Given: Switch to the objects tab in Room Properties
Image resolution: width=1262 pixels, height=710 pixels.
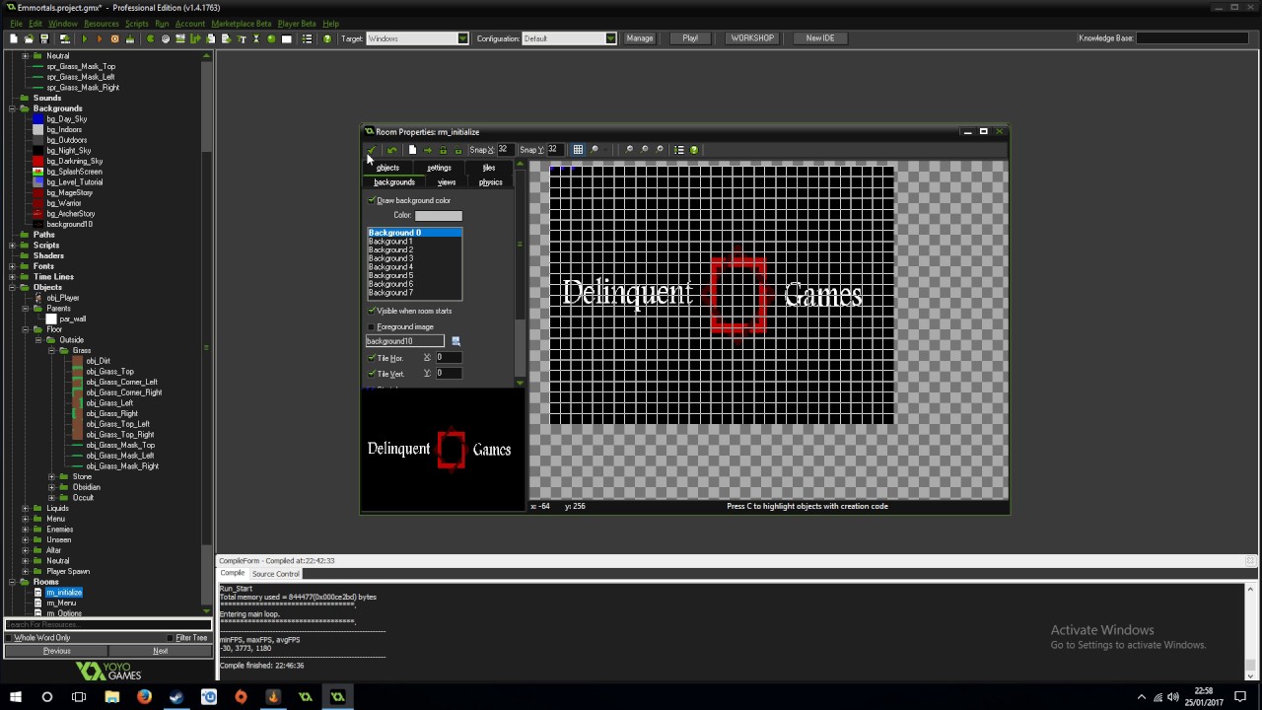Looking at the screenshot, I should tap(387, 168).
